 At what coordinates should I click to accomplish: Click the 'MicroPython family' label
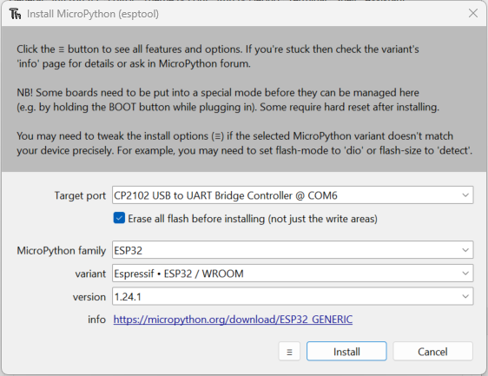pyautogui.click(x=62, y=251)
